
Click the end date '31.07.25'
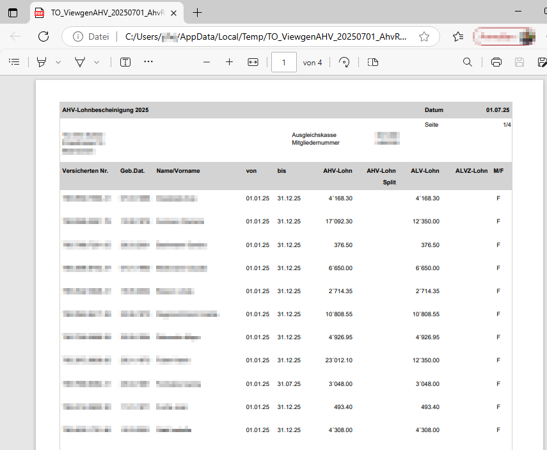289,384
